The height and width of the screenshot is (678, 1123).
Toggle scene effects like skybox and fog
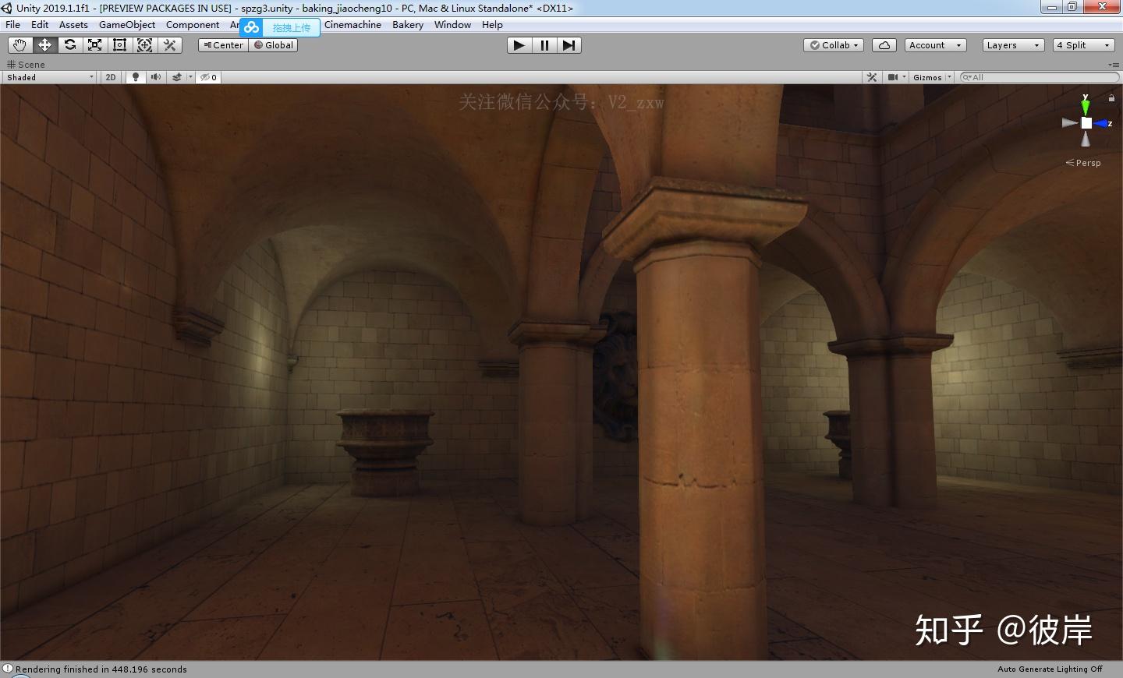177,77
